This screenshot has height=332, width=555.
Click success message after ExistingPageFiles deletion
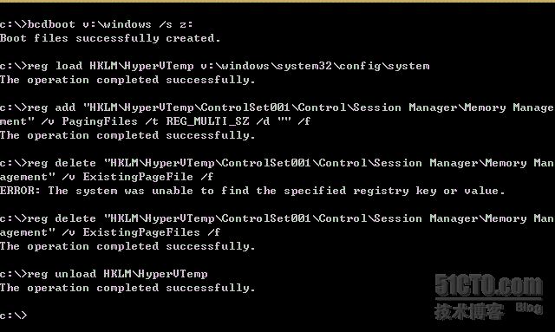[x=127, y=246]
